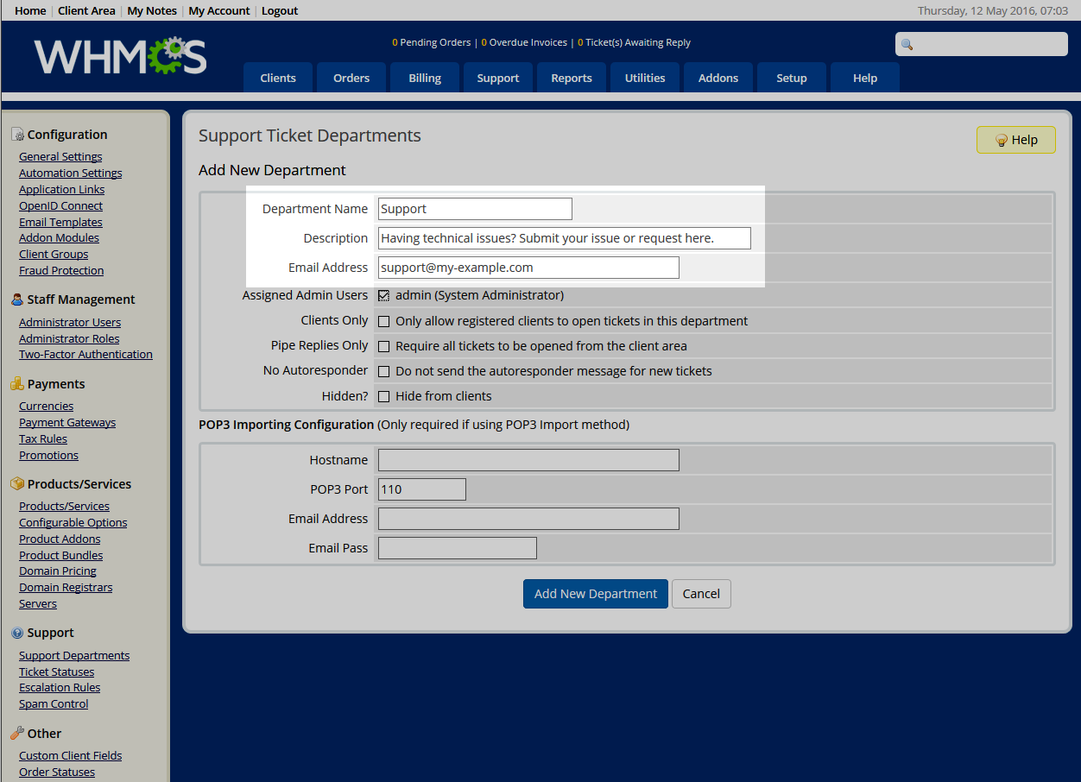The height and width of the screenshot is (782, 1081).
Task: Open Automation Settings link
Action: pyautogui.click(x=71, y=173)
